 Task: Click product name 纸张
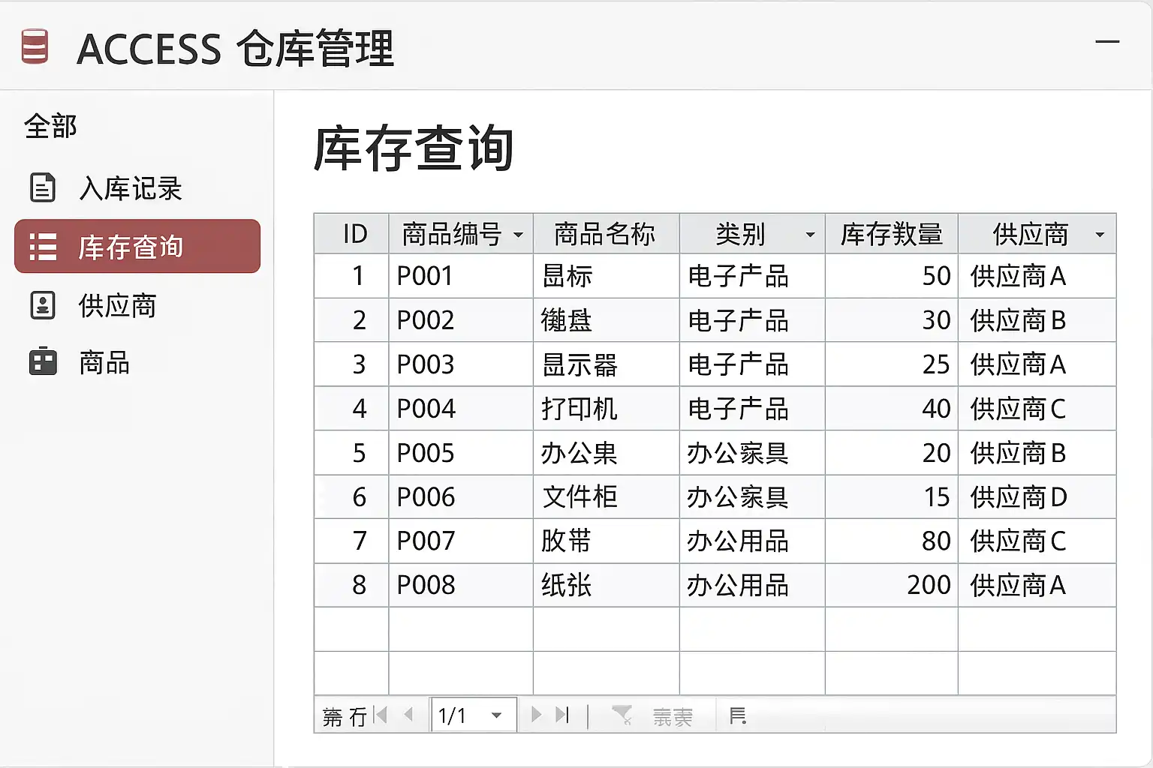coord(566,585)
